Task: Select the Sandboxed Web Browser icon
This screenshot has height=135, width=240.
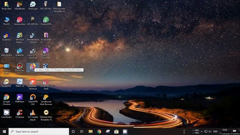Action: tap(46, 100)
